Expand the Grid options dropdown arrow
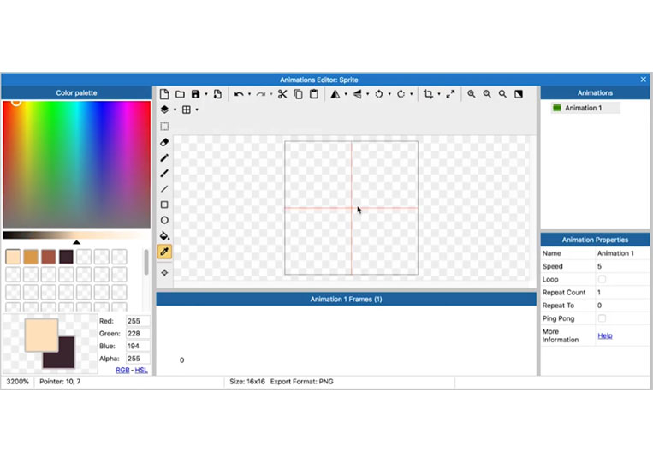The height and width of the screenshot is (463, 653). [197, 110]
